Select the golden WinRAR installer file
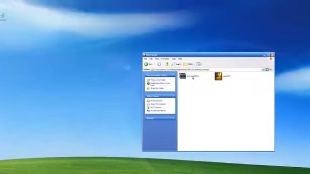This screenshot has width=310, height=174. point(218,76)
